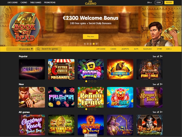Click the search magnifier icon
Screen dimensions: 182x137
38,49
